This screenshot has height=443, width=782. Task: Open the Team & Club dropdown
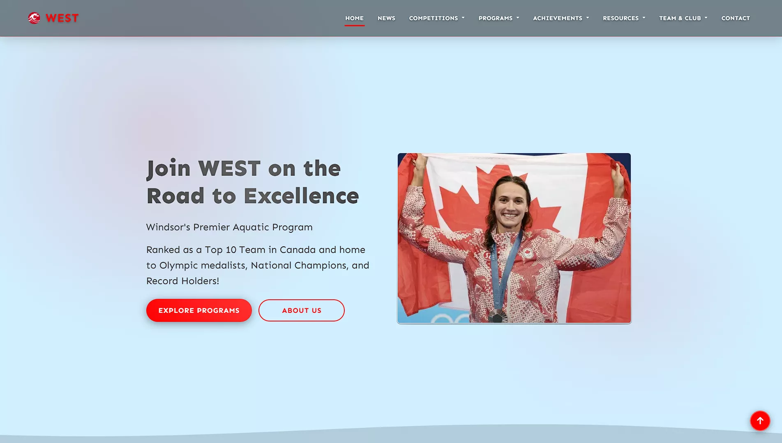(683, 18)
